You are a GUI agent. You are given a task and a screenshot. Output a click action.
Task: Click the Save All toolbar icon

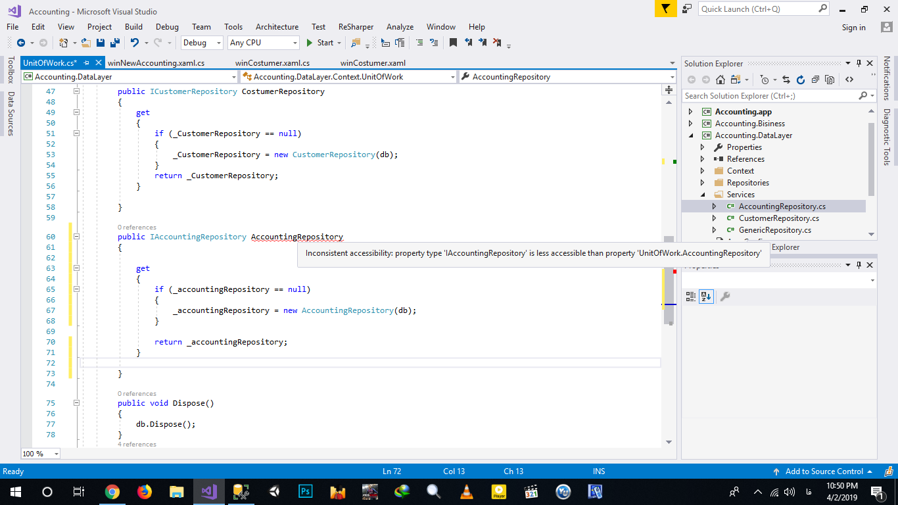pyautogui.click(x=114, y=43)
